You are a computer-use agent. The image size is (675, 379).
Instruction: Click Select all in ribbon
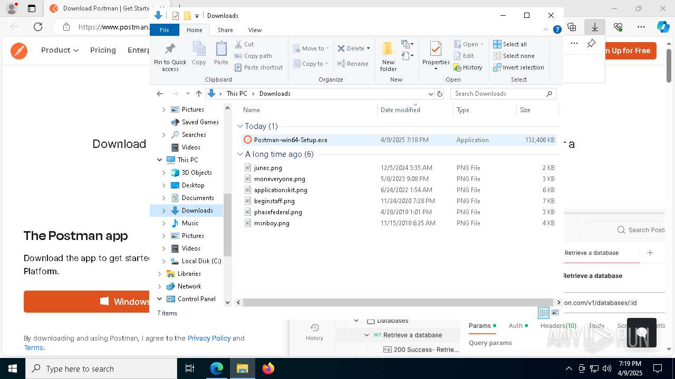509,44
